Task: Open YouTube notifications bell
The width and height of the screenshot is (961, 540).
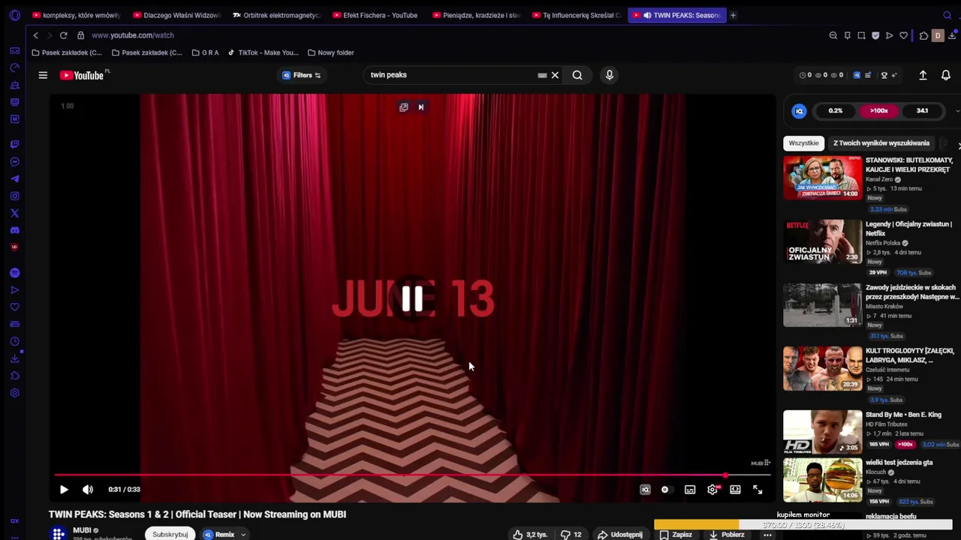Action: tap(946, 75)
